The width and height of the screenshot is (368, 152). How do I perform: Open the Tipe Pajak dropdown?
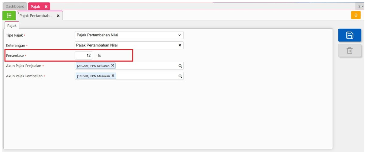pyautogui.click(x=129, y=35)
